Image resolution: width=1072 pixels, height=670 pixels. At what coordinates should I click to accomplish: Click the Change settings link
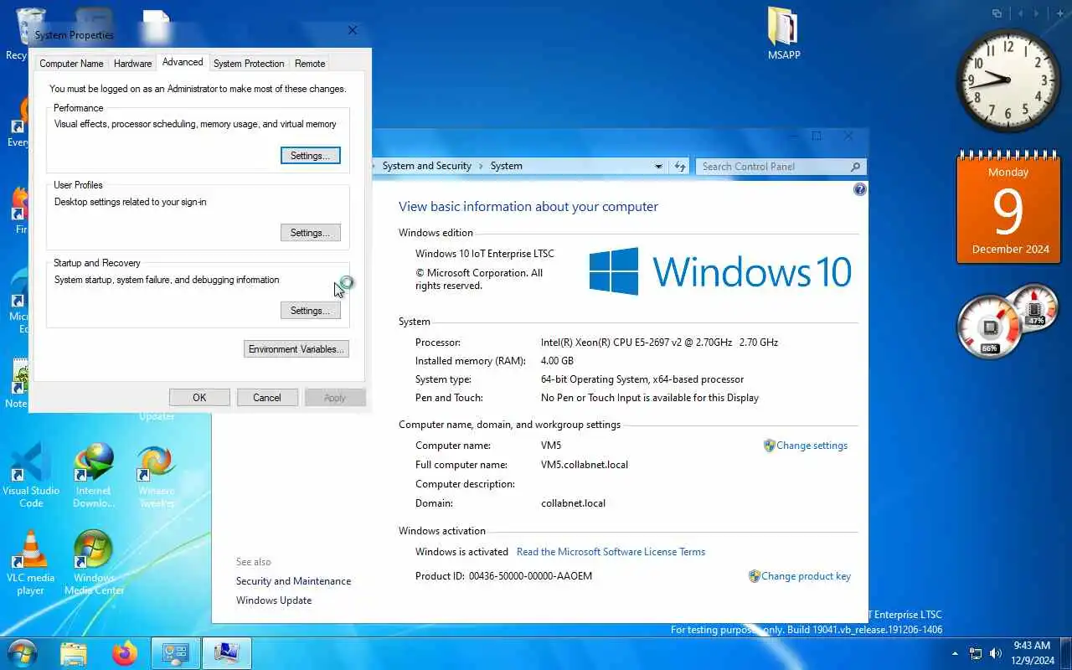coord(812,446)
